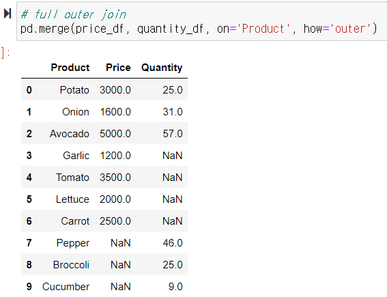Click the 'Potato' product cell
This screenshot has width=387, height=297.
74,90
